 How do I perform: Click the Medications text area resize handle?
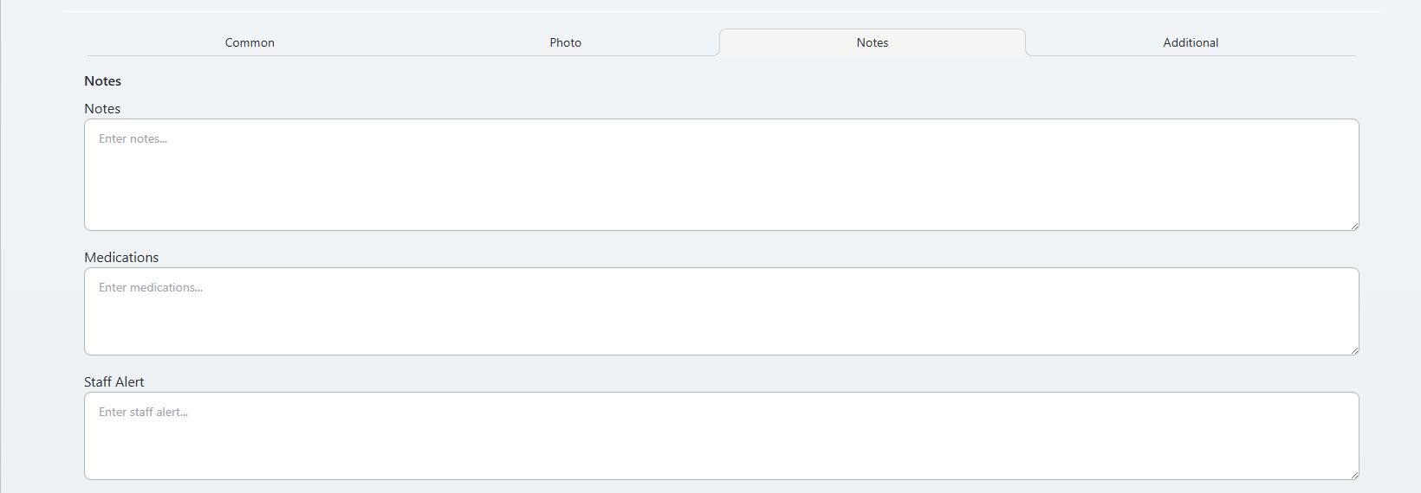[1353, 349]
